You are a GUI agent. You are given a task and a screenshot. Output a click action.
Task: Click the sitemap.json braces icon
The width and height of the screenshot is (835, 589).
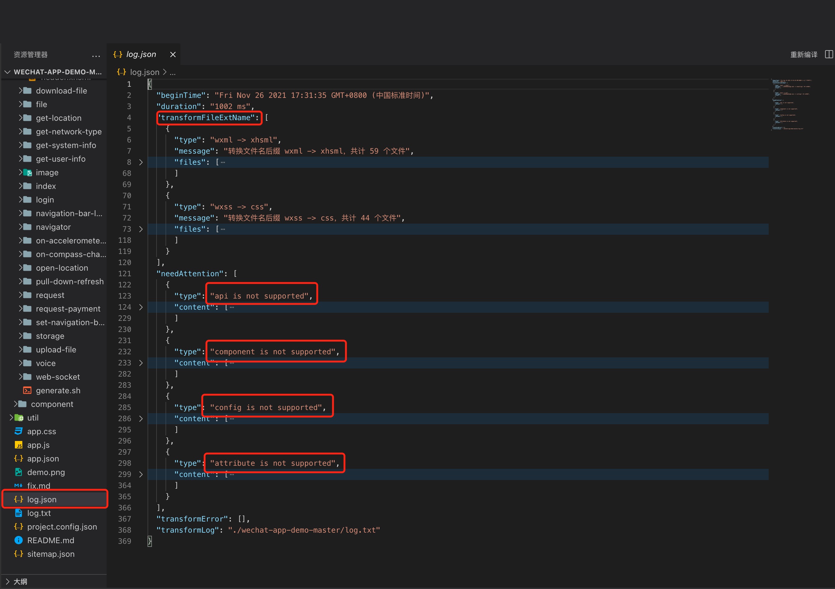pos(19,554)
